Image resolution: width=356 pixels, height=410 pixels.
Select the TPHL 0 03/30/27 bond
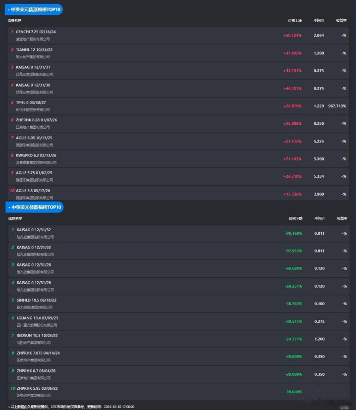coord(31,102)
